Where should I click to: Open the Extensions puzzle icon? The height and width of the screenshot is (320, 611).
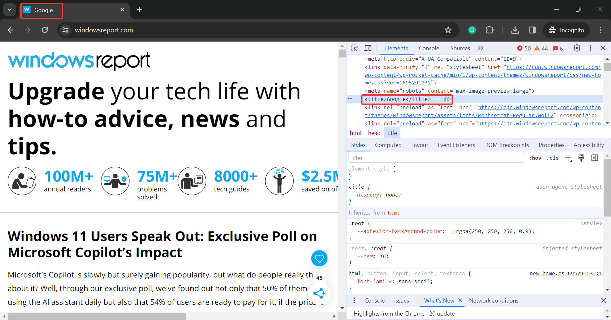tap(489, 30)
